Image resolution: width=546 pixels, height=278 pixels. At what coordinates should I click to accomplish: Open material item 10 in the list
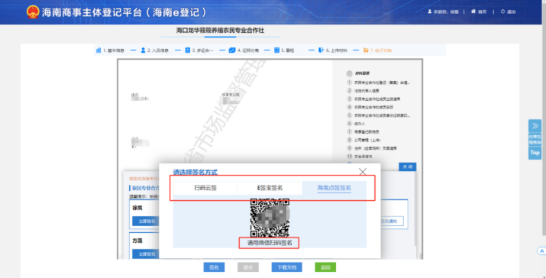click(x=360, y=157)
